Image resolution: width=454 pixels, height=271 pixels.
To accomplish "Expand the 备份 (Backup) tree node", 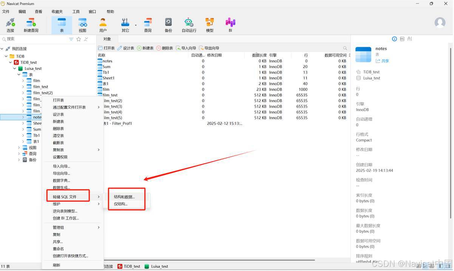I will (x=19, y=160).
